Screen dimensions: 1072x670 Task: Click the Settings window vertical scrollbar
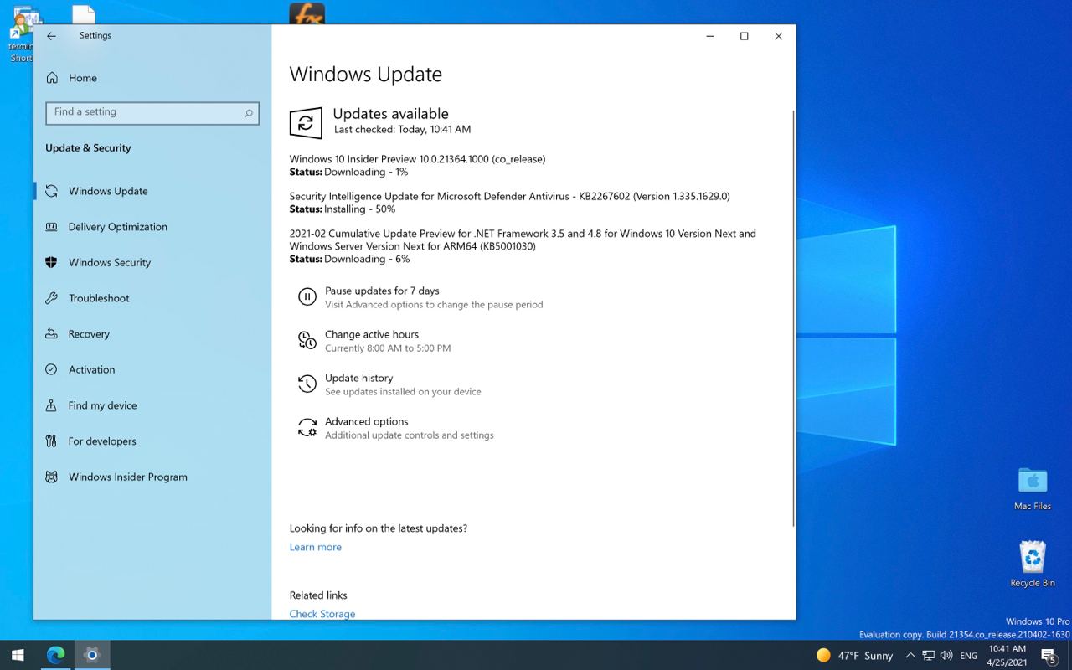click(x=793, y=318)
